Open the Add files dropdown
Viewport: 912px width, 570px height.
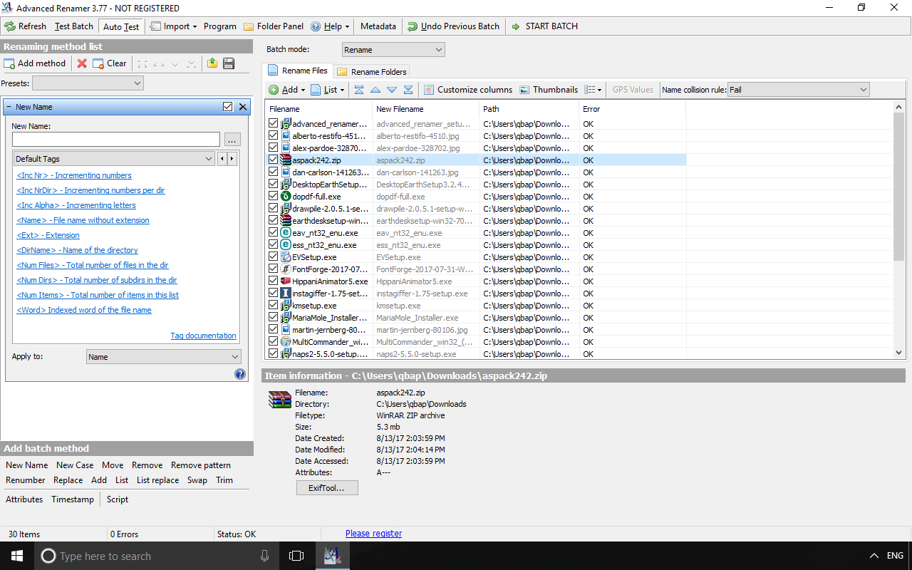pos(287,90)
